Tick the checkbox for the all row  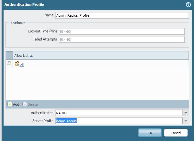[x=9, y=63]
